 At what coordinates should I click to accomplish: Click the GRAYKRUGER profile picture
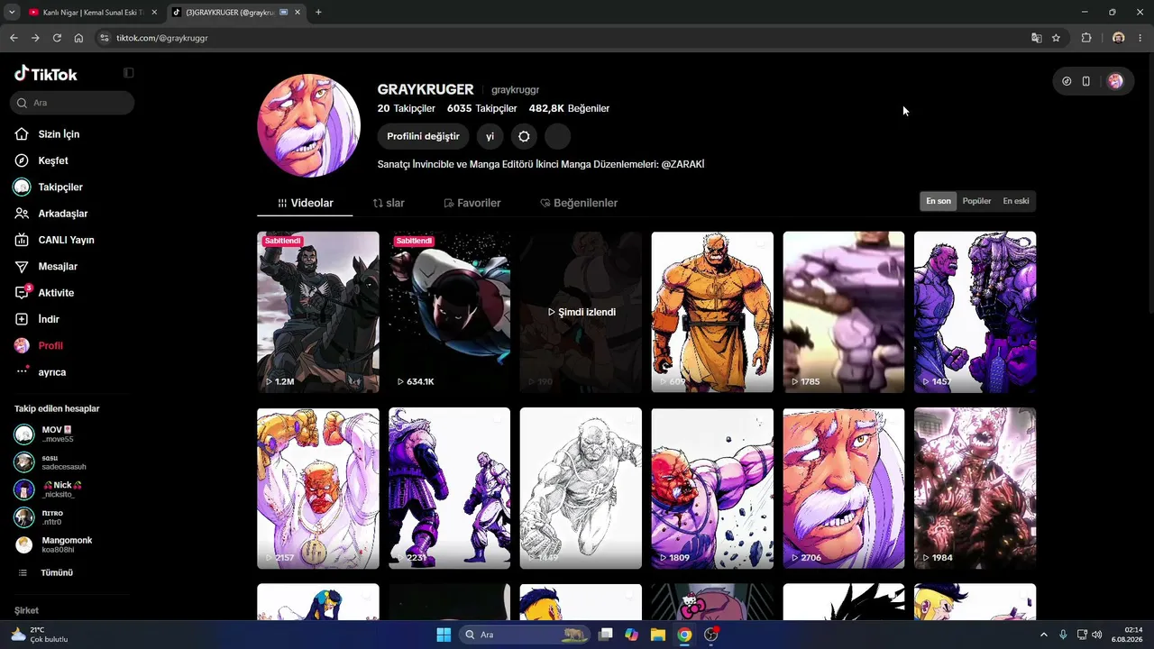point(309,126)
